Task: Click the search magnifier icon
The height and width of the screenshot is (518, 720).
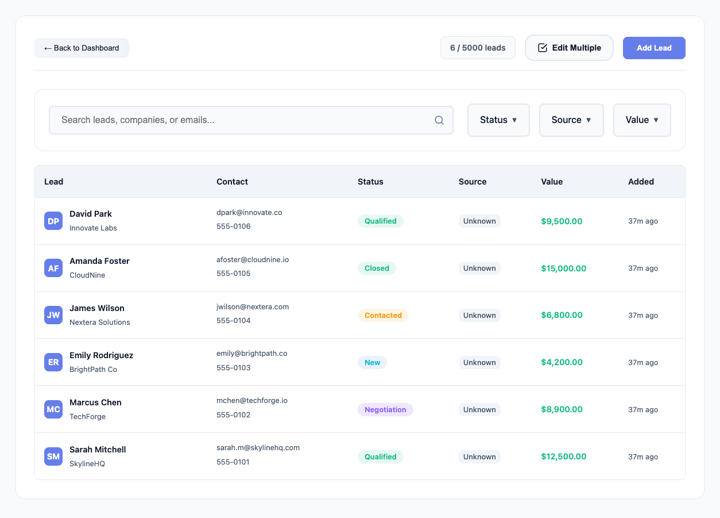Action: click(x=439, y=120)
